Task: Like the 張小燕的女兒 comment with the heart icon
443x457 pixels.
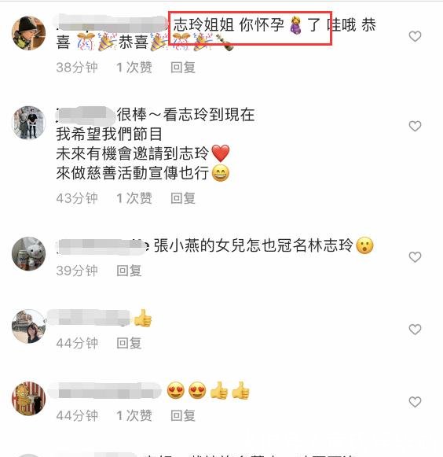Action: [415, 257]
